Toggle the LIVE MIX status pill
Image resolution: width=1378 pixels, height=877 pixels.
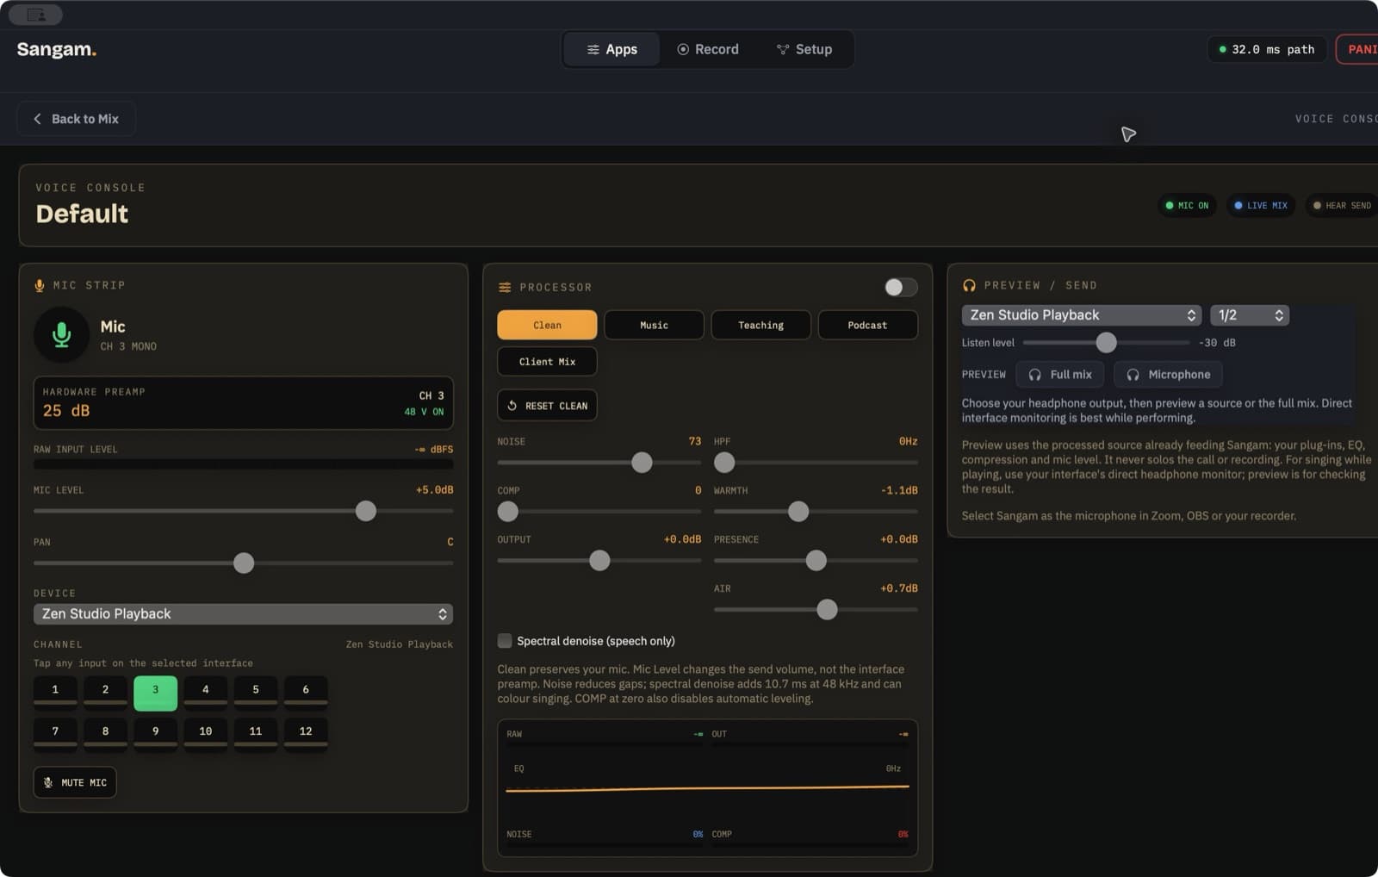tap(1261, 205)
